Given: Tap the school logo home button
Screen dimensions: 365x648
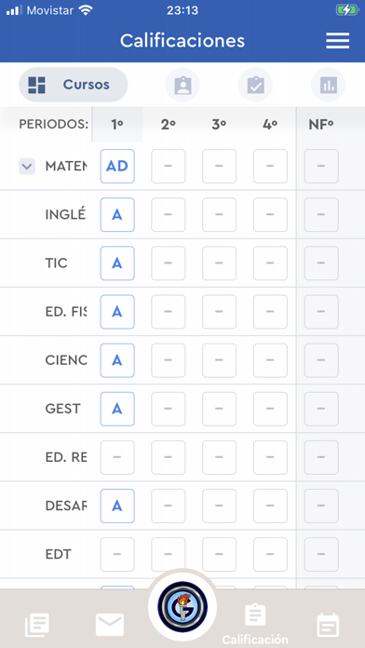Looking at the screenshot, I should coord(182,606).
